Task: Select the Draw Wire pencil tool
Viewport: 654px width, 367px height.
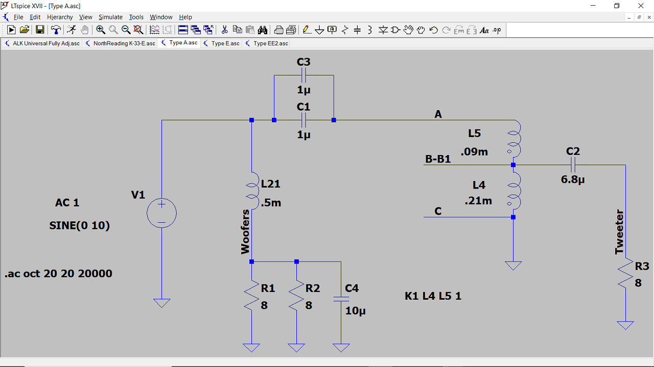Action: pyautogui.click(x=307, y=30)
